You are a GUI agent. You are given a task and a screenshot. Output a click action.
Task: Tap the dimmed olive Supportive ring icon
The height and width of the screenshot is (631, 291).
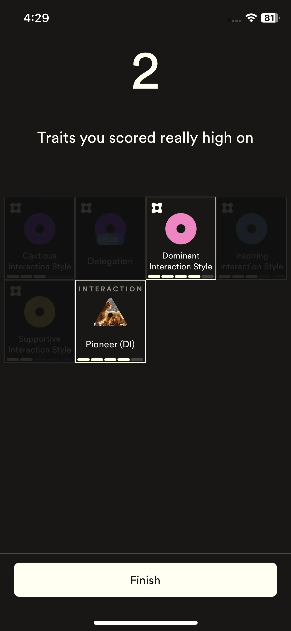pyautogui.click(x=40, y=312)
